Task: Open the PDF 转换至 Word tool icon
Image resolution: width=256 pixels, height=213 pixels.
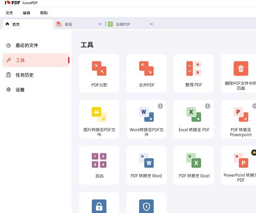Action: point(146,160)
